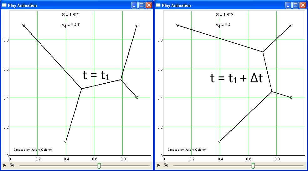
Task: Open the options menu icon in left window
Action: pyautogui.click(x=12, y=165)
